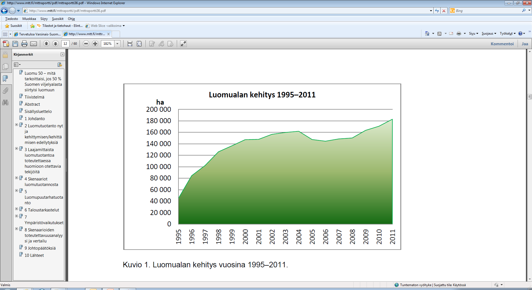
Task: Click the page number input field
Action: (x=65, y=44)
